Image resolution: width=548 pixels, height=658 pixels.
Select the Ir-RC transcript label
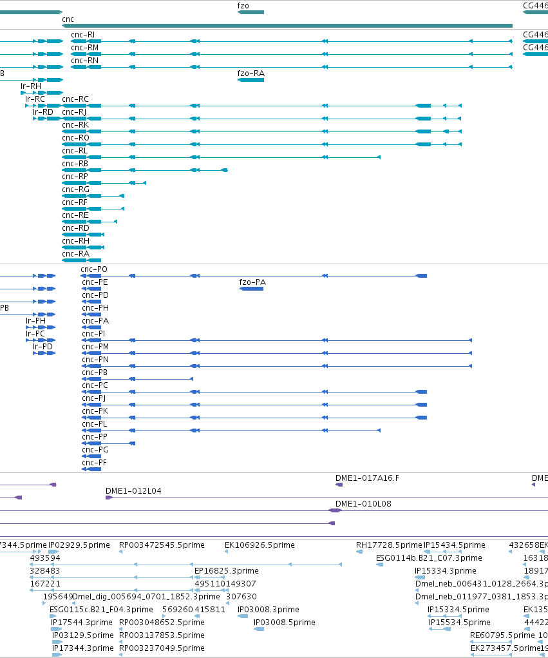click(35, 99)
